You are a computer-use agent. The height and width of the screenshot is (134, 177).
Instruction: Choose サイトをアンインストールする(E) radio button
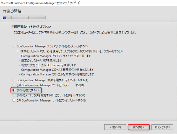pyautogui.click(x=13, y=100)
